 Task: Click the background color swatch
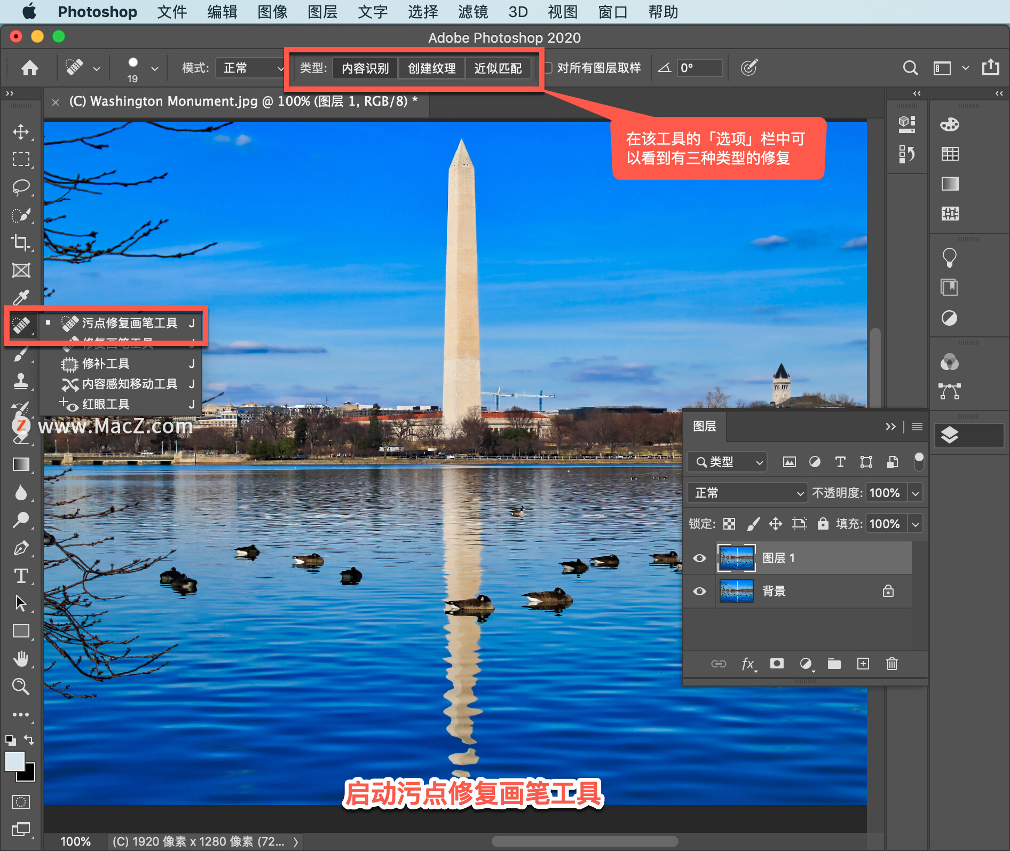click(x=29, y=776)
